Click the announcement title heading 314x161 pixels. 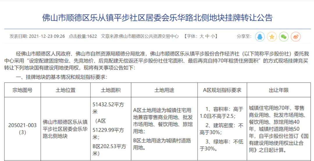(x=157, y=18)
